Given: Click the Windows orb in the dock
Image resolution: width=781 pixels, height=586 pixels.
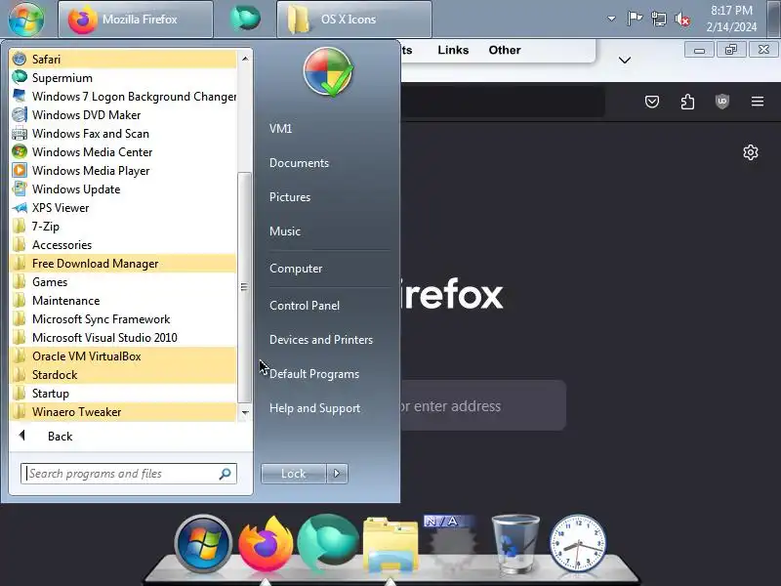Looking at the screenshot, I should [203, 544].
